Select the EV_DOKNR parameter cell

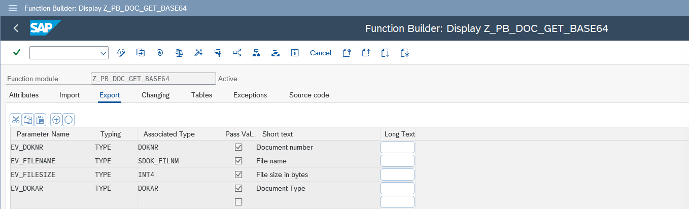52,147
